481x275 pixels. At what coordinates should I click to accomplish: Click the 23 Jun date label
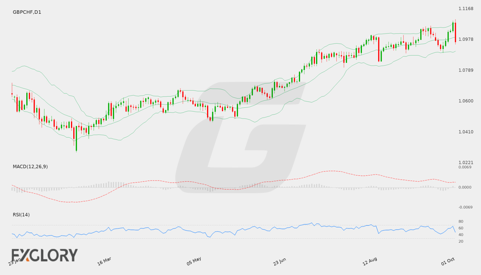(x=279, y=262)
